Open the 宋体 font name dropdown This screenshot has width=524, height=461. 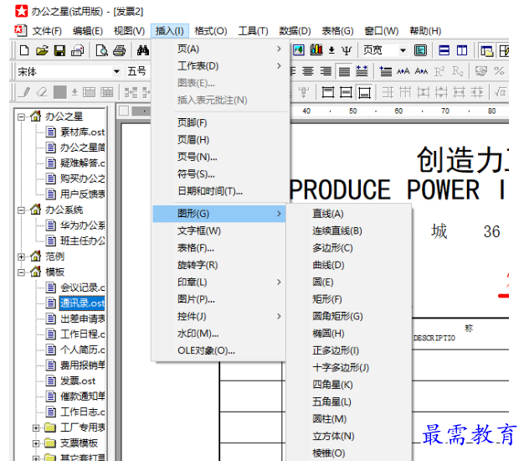click(x=116, y=72)
